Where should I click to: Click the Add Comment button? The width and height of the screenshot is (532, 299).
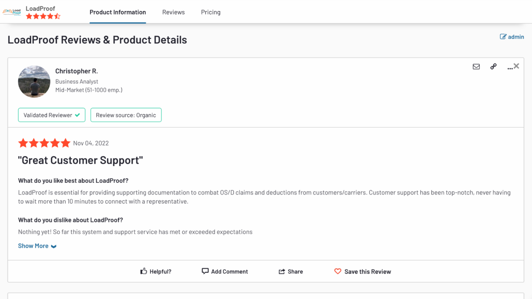pos(225,271)
